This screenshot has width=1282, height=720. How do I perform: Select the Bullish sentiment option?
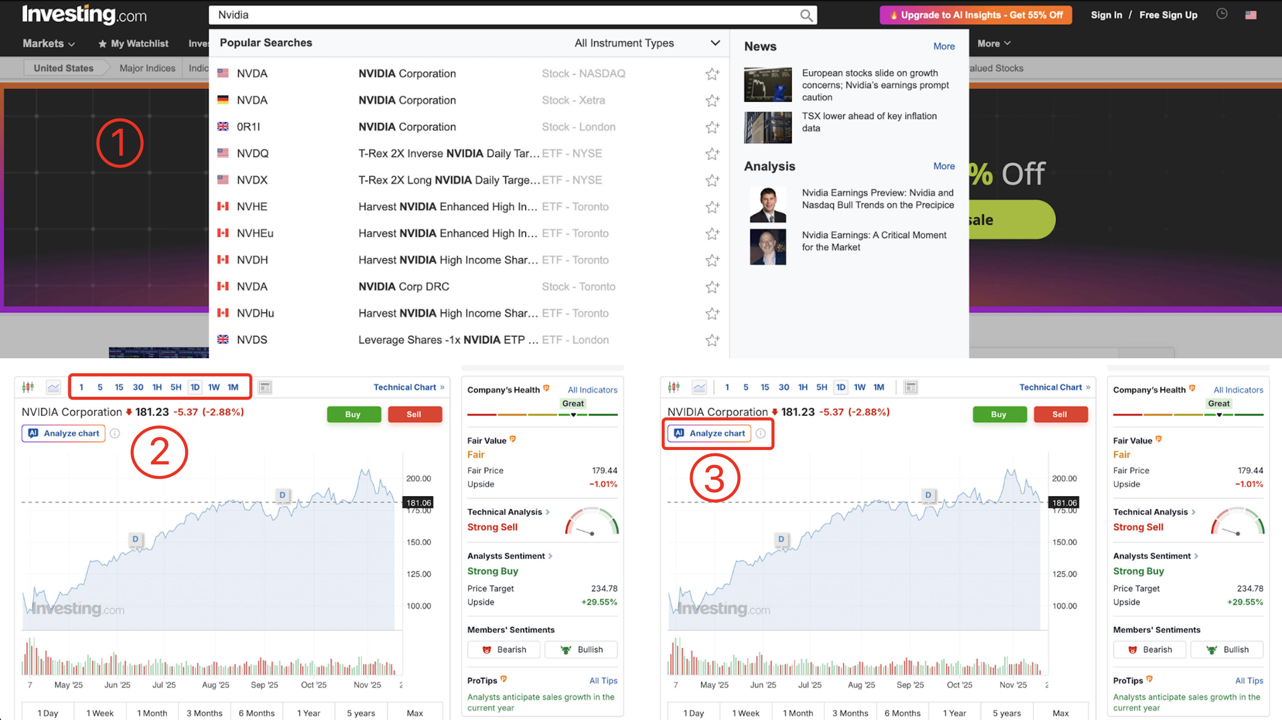tap(581, 649)
